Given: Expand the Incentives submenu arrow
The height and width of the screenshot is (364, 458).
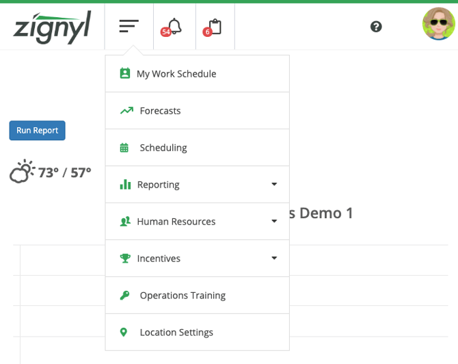Looking at the screenshot, I should 274,259.
